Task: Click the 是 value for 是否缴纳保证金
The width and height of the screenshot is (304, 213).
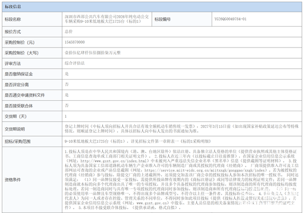Action: [67, 74]
